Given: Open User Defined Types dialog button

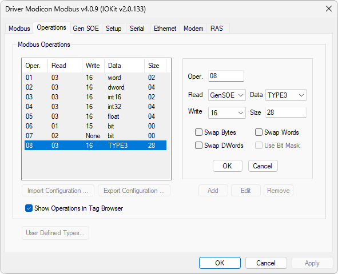Looking at the screenshot, I should click(55, 233).
